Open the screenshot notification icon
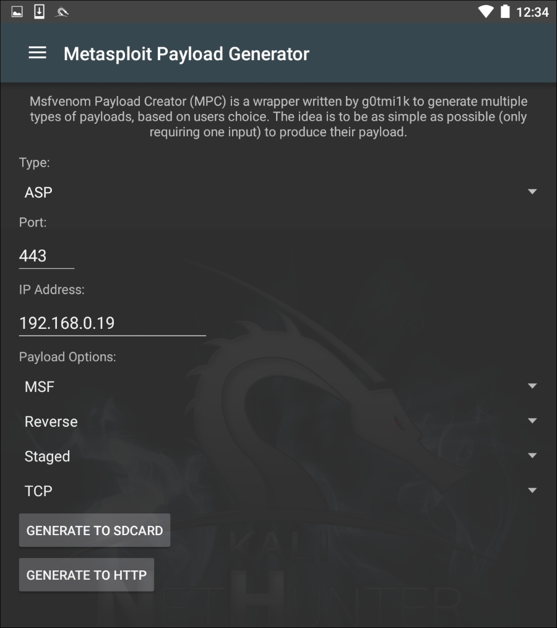Viewport: 557px width, 628px height. click(x=18, y=11)
